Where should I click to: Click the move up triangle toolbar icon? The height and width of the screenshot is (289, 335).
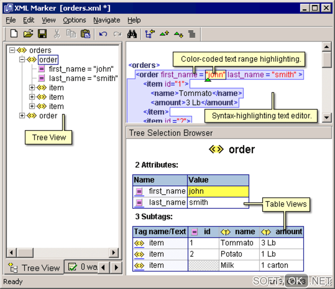pos(164,33)
